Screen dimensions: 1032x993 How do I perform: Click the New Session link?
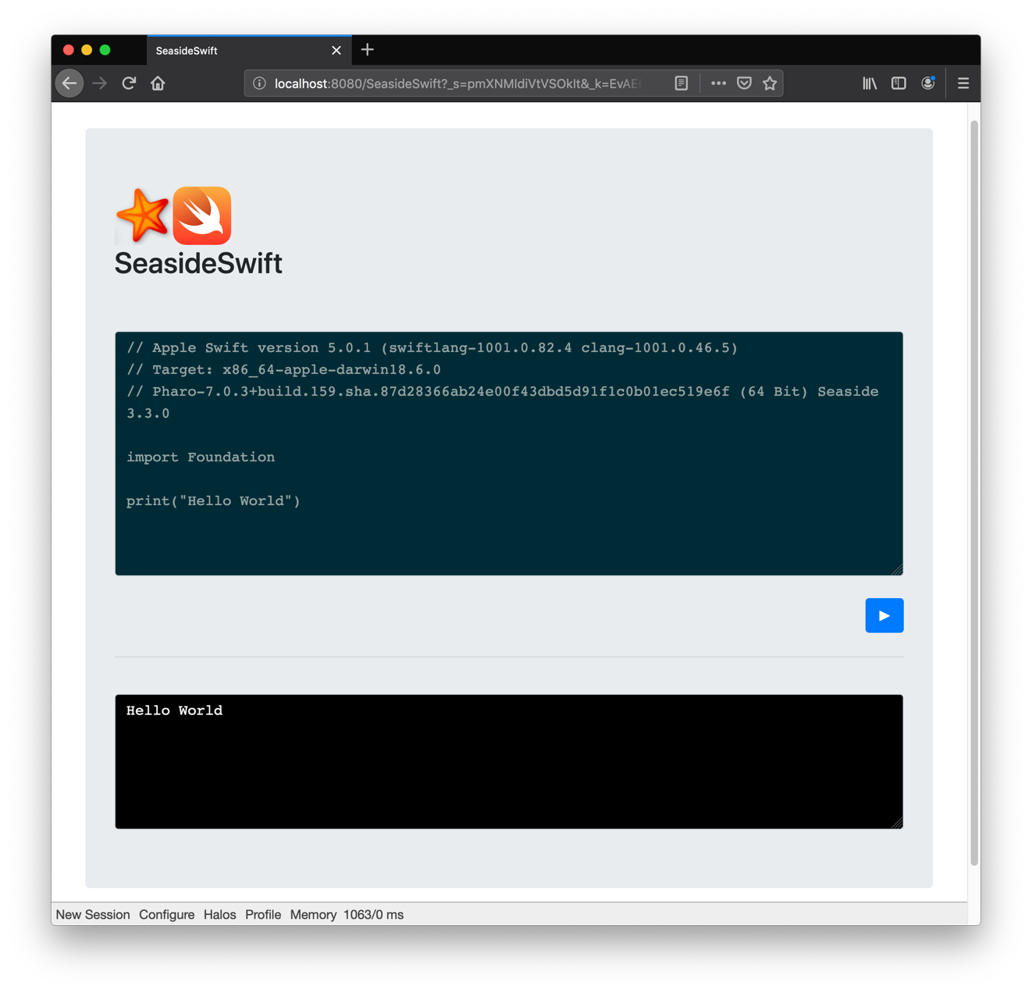click(x=93, y=914)
